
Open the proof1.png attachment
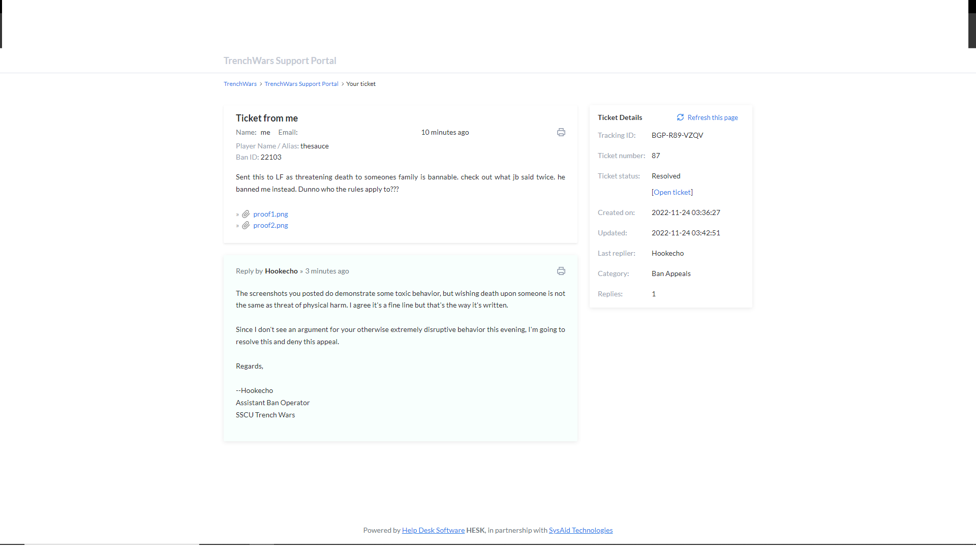click(270, 214)
